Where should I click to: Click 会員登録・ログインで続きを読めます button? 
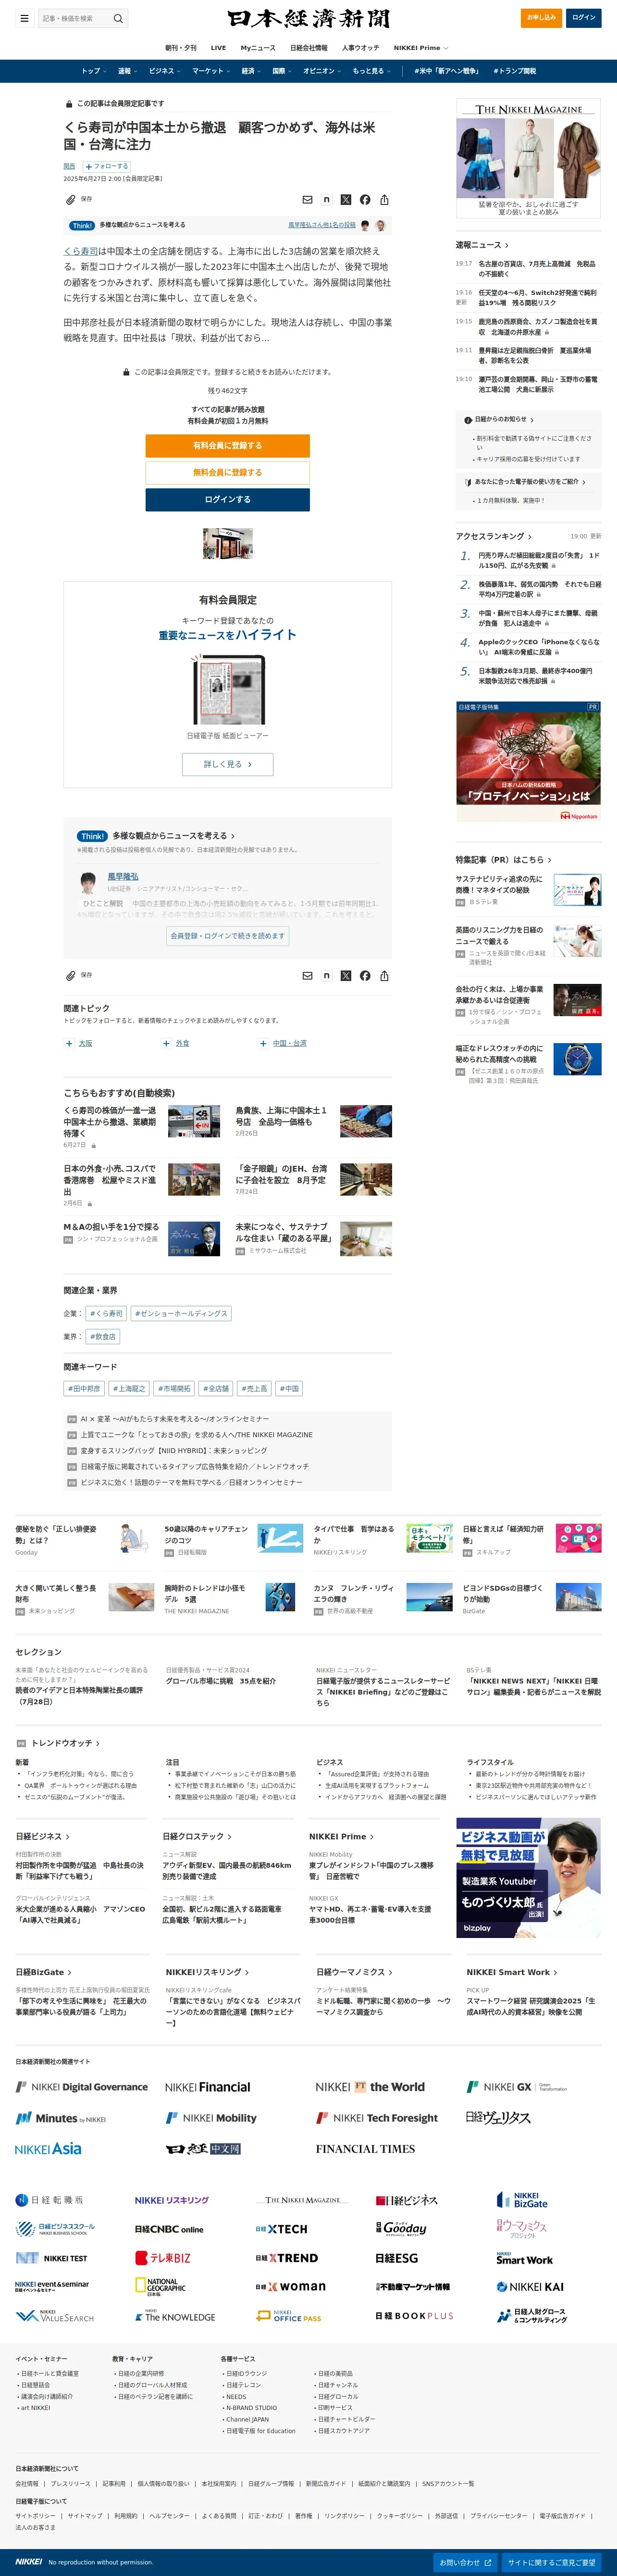tap(228, 936)
